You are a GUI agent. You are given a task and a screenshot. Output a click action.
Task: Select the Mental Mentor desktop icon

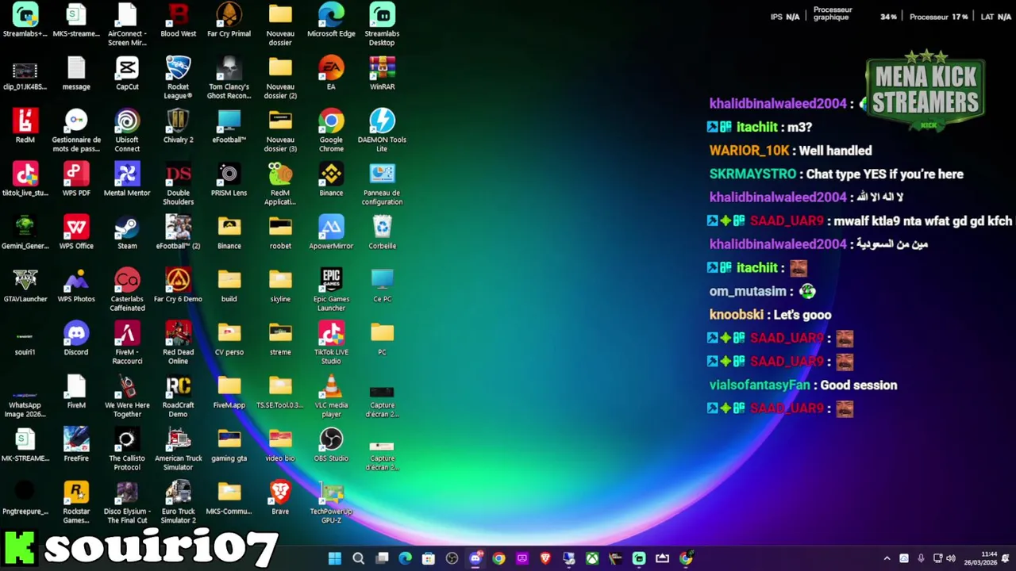tap(127, 179)
